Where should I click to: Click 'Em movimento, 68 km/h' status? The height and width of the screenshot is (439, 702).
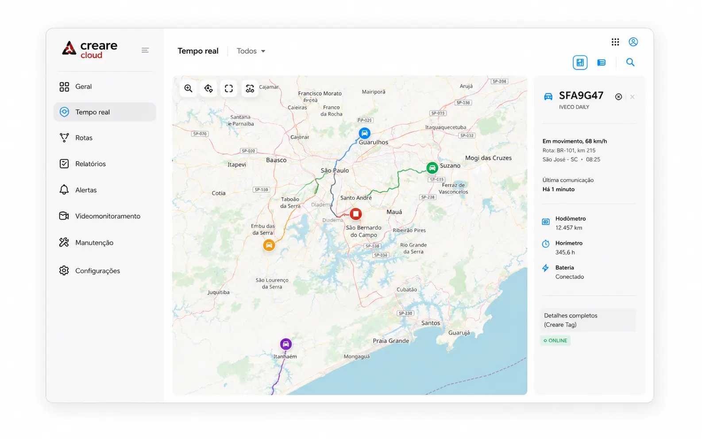pyautogui.click(x=575, y=141)
